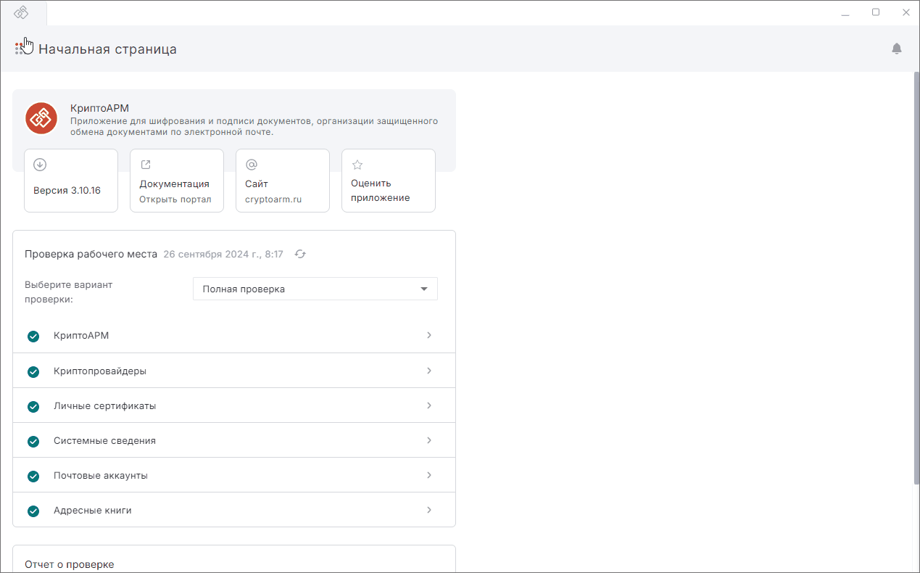Click the download icon on version card
This screenshot has width=920, height=573.
(41, 165)
